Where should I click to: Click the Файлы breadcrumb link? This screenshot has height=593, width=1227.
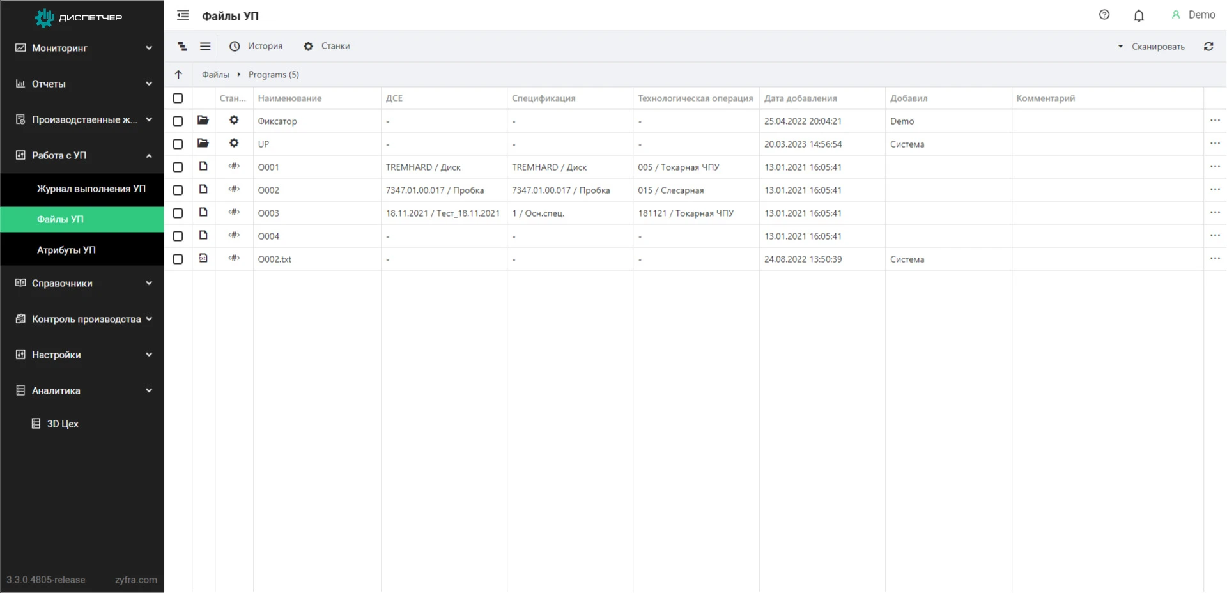(x=215, y=75)
